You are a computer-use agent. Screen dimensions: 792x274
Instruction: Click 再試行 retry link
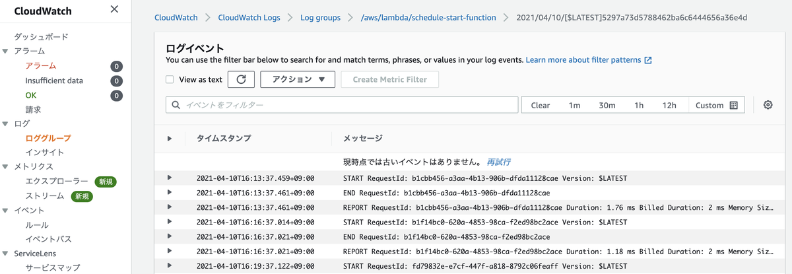pos(498,162)
